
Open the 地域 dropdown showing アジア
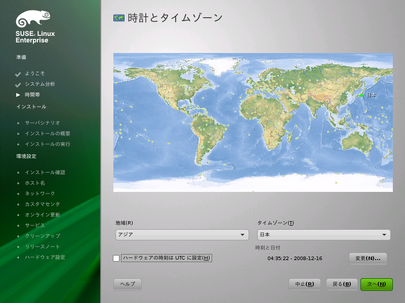pos(182,235)
